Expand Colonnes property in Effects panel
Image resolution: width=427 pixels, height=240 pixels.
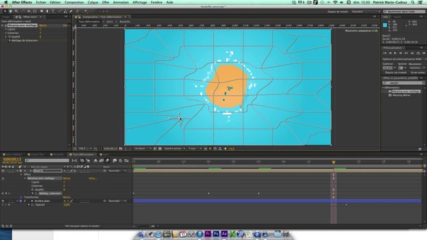point(6,33)
